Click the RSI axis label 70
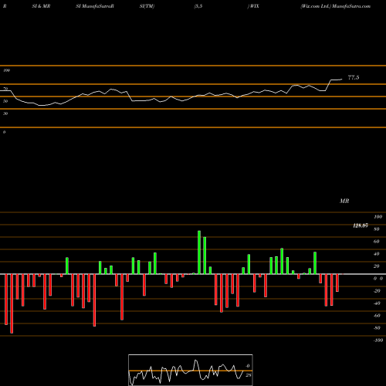 click(x=5, y=89)
